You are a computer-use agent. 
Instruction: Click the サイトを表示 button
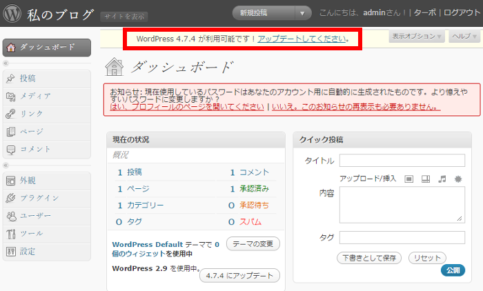[x=124, y=17]
